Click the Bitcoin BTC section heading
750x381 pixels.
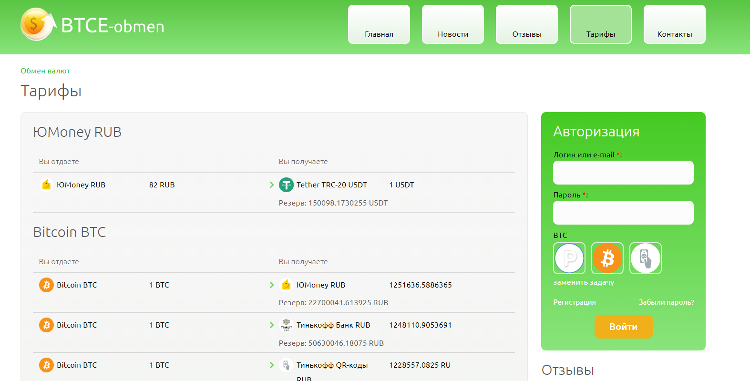point(70,232)
